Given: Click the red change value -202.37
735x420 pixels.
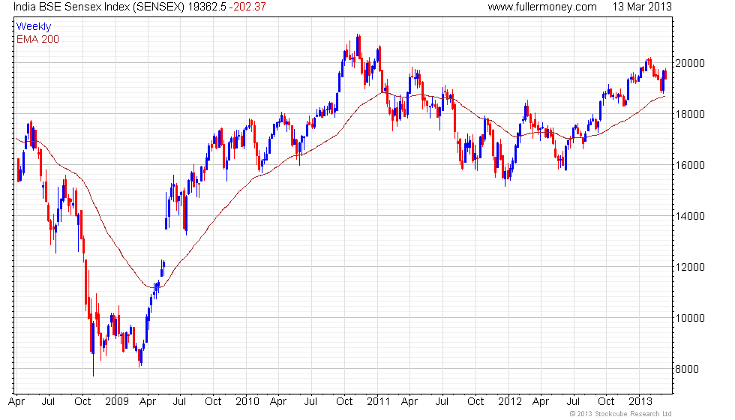Looking at the screenshot, I should tap(247, 7).
